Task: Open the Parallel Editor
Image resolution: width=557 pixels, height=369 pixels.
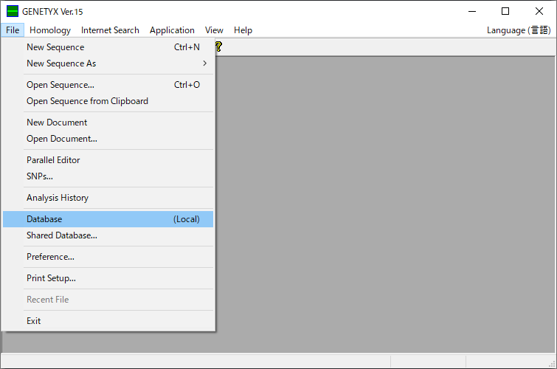Action: click(108, 160)
